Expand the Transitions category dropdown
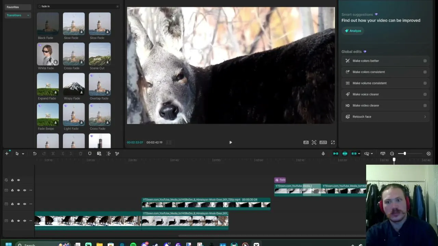 (28, 15)
